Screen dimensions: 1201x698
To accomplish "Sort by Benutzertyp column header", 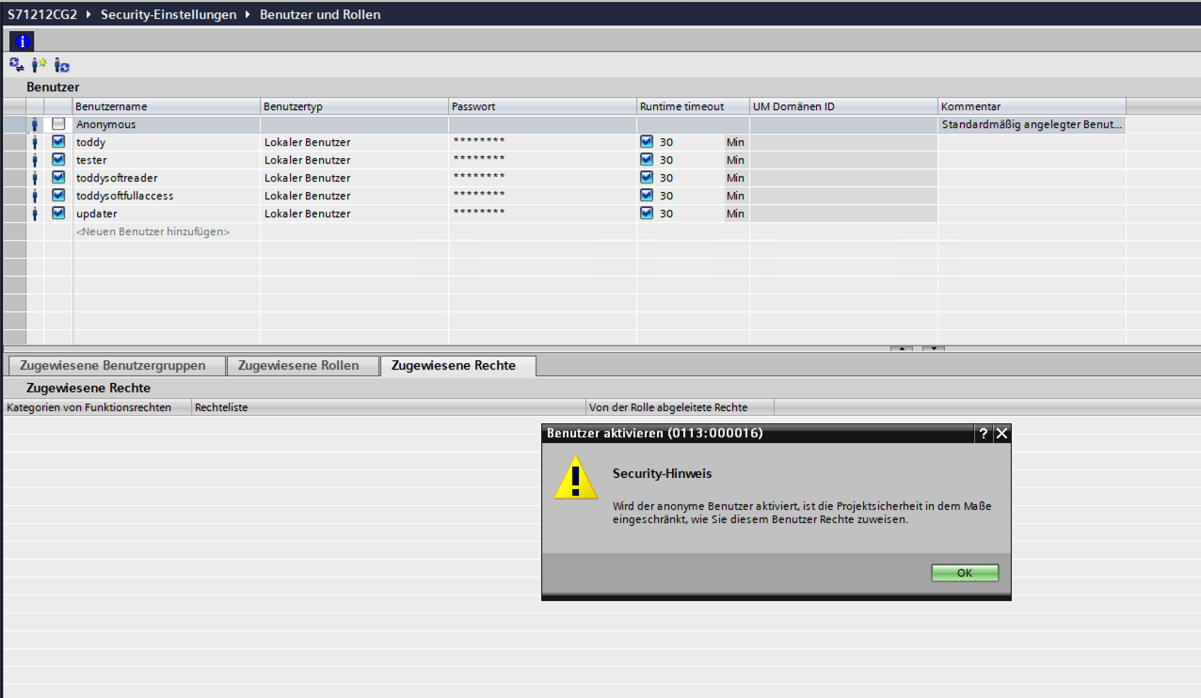I will [x=354, y=106].
